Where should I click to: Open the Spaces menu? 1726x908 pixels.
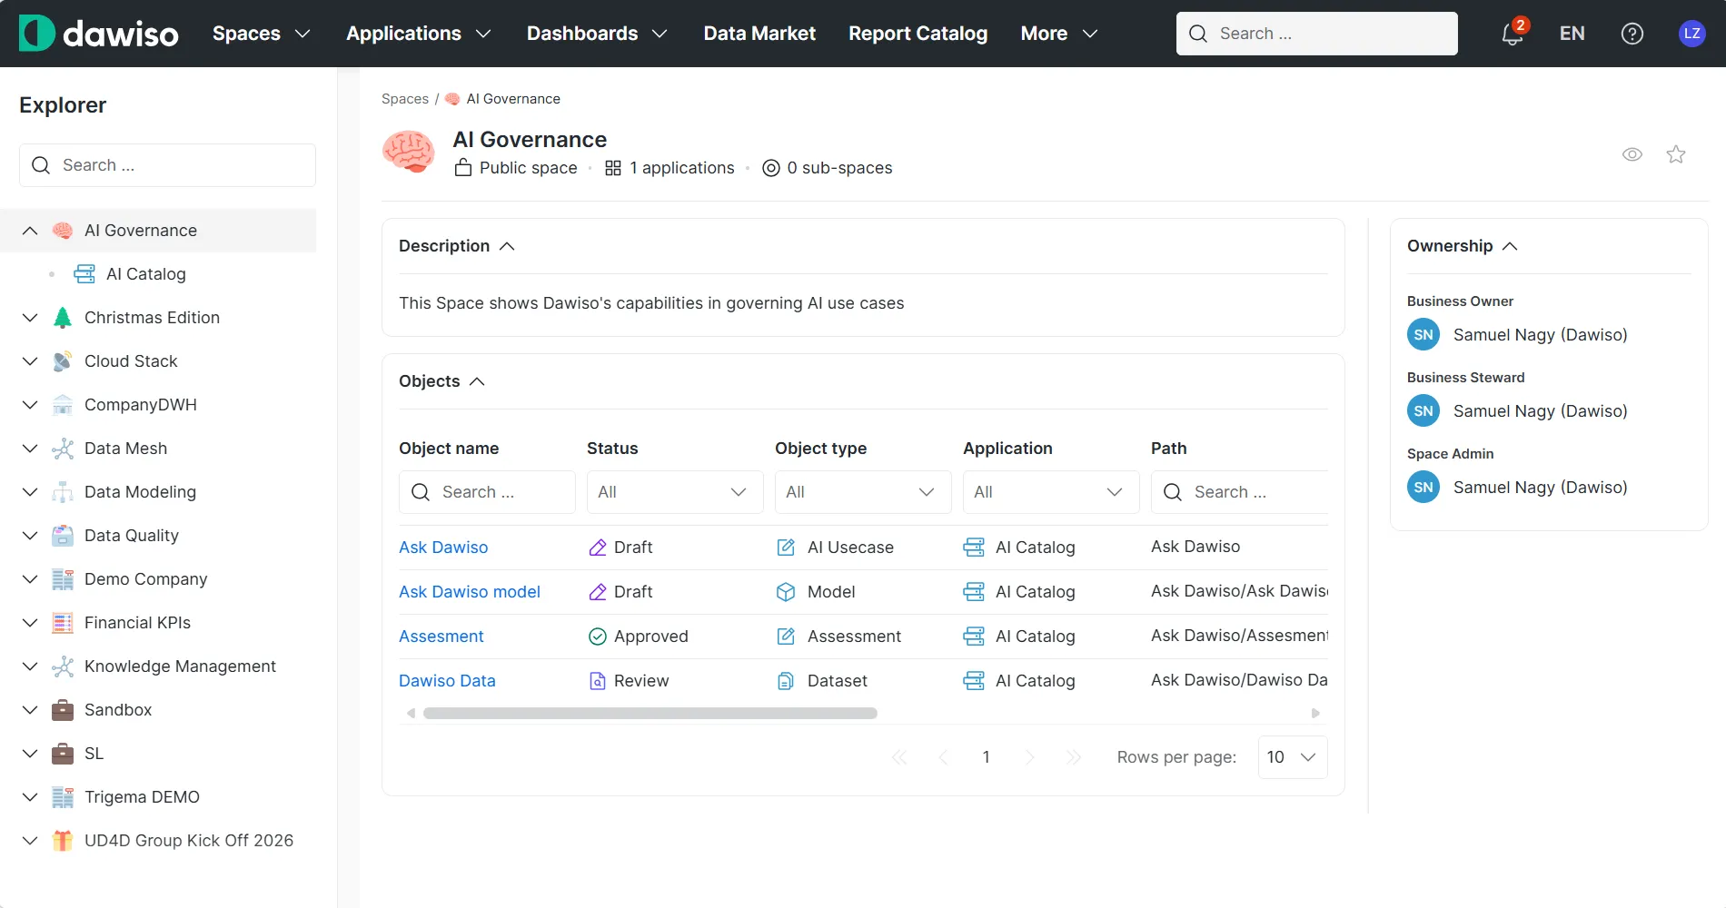(262, 34)
